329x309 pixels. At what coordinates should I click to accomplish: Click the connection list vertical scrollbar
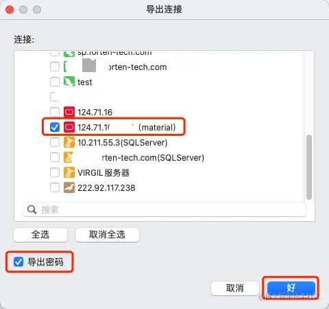[x=309, y=167]
